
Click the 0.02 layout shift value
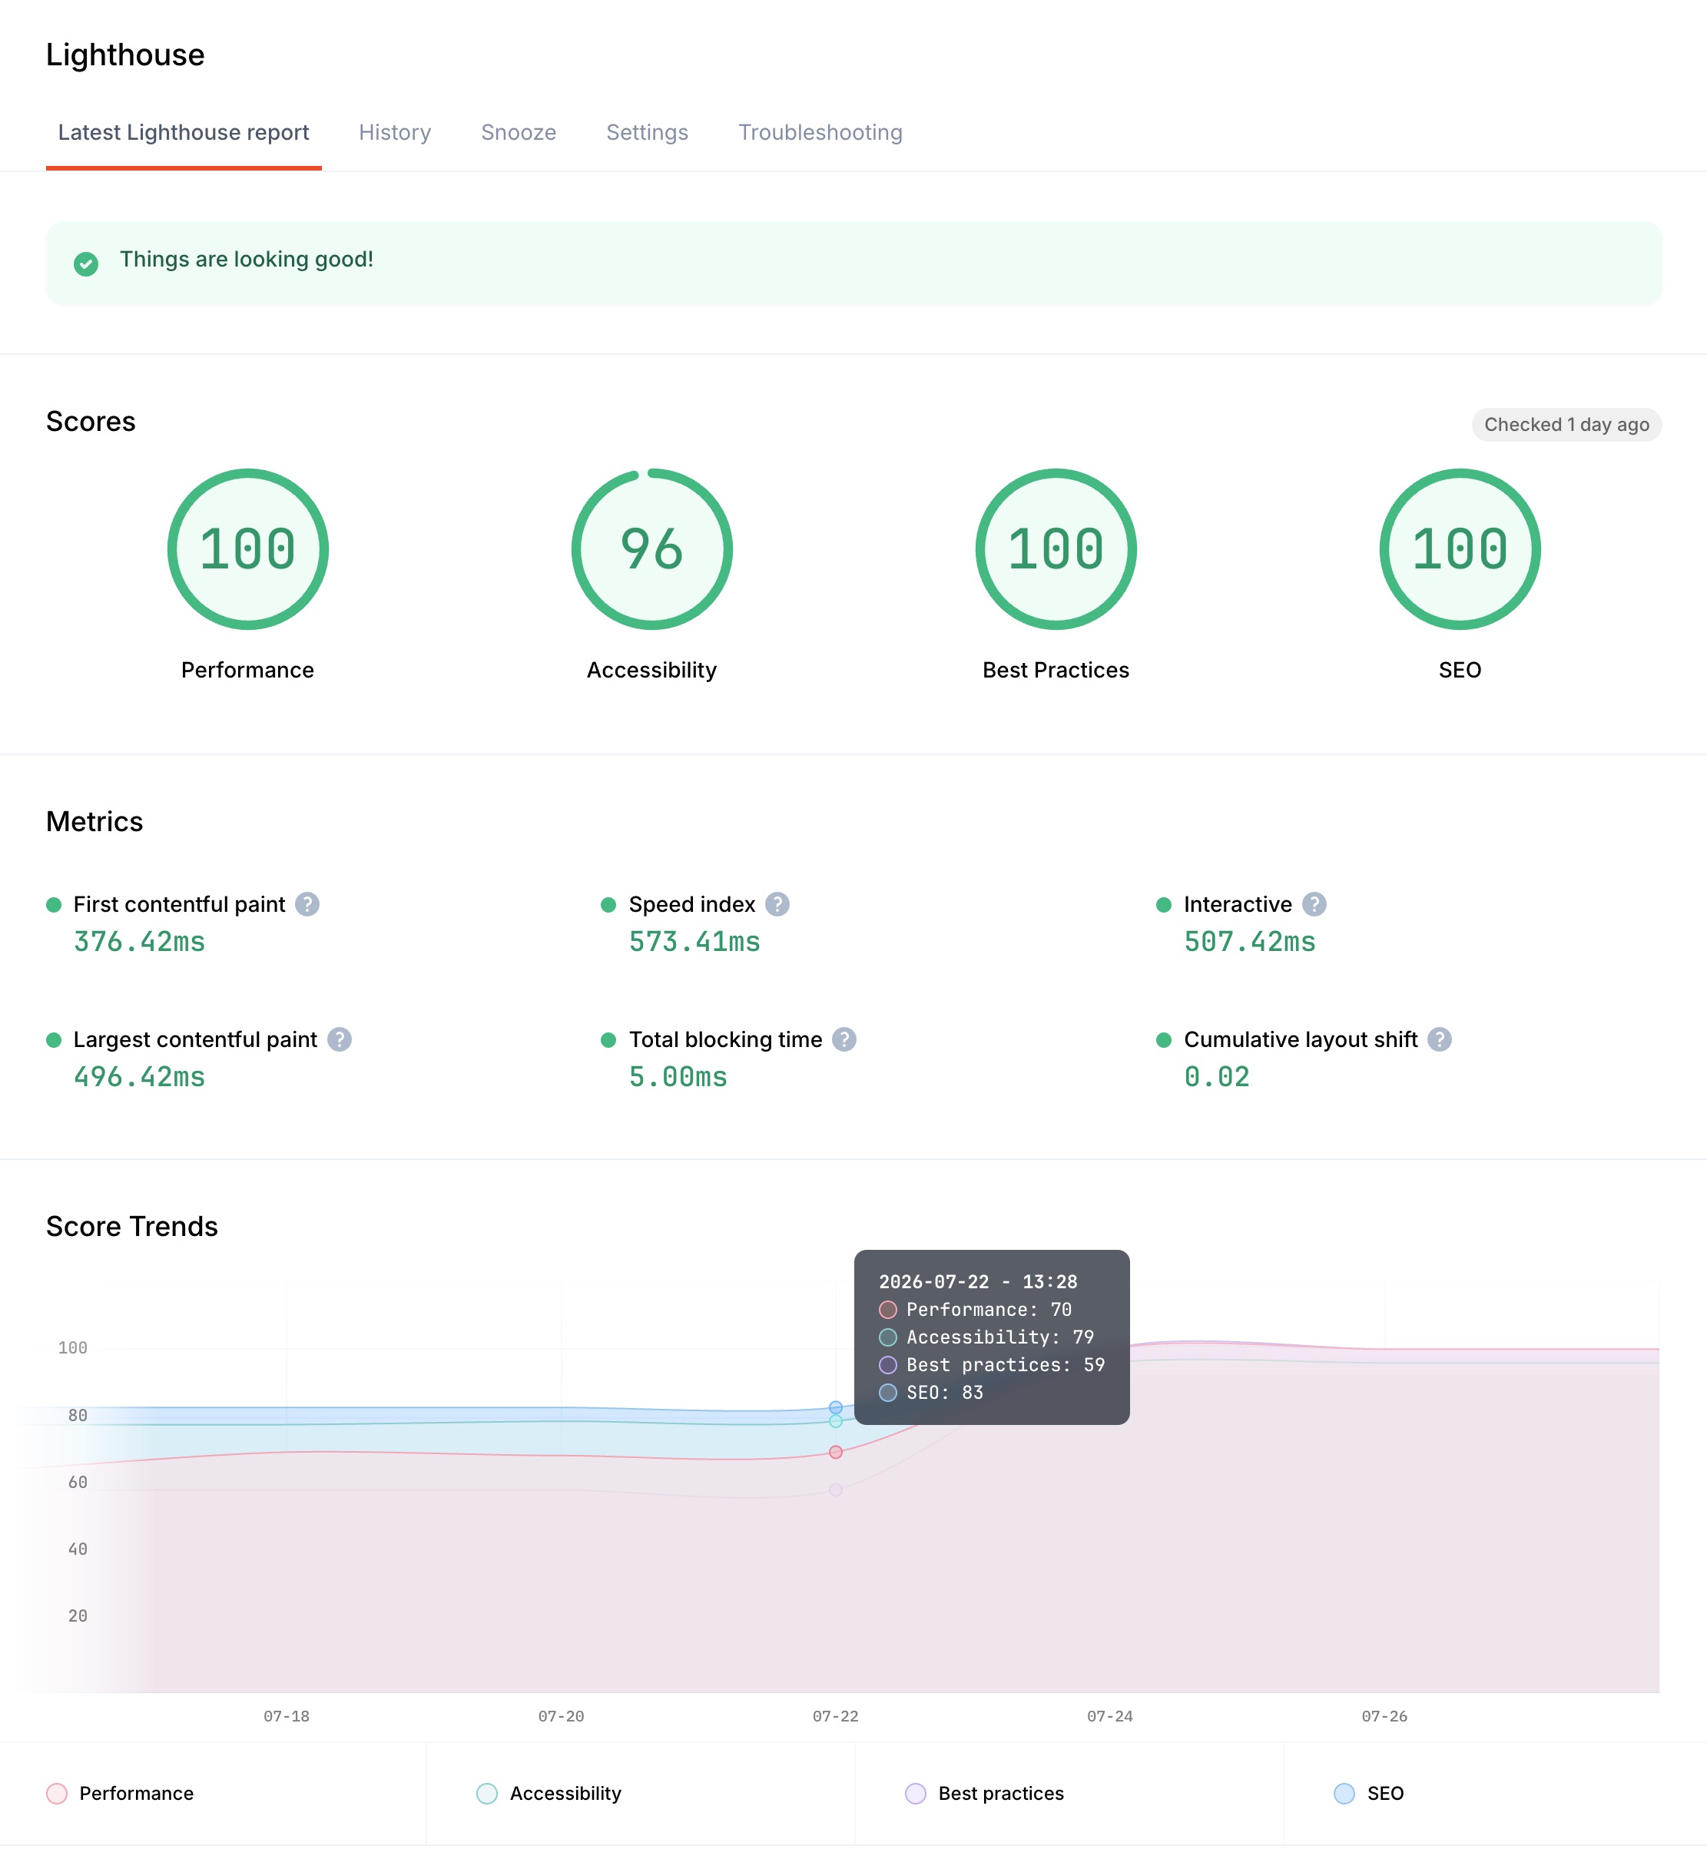pos(1217,1077)
